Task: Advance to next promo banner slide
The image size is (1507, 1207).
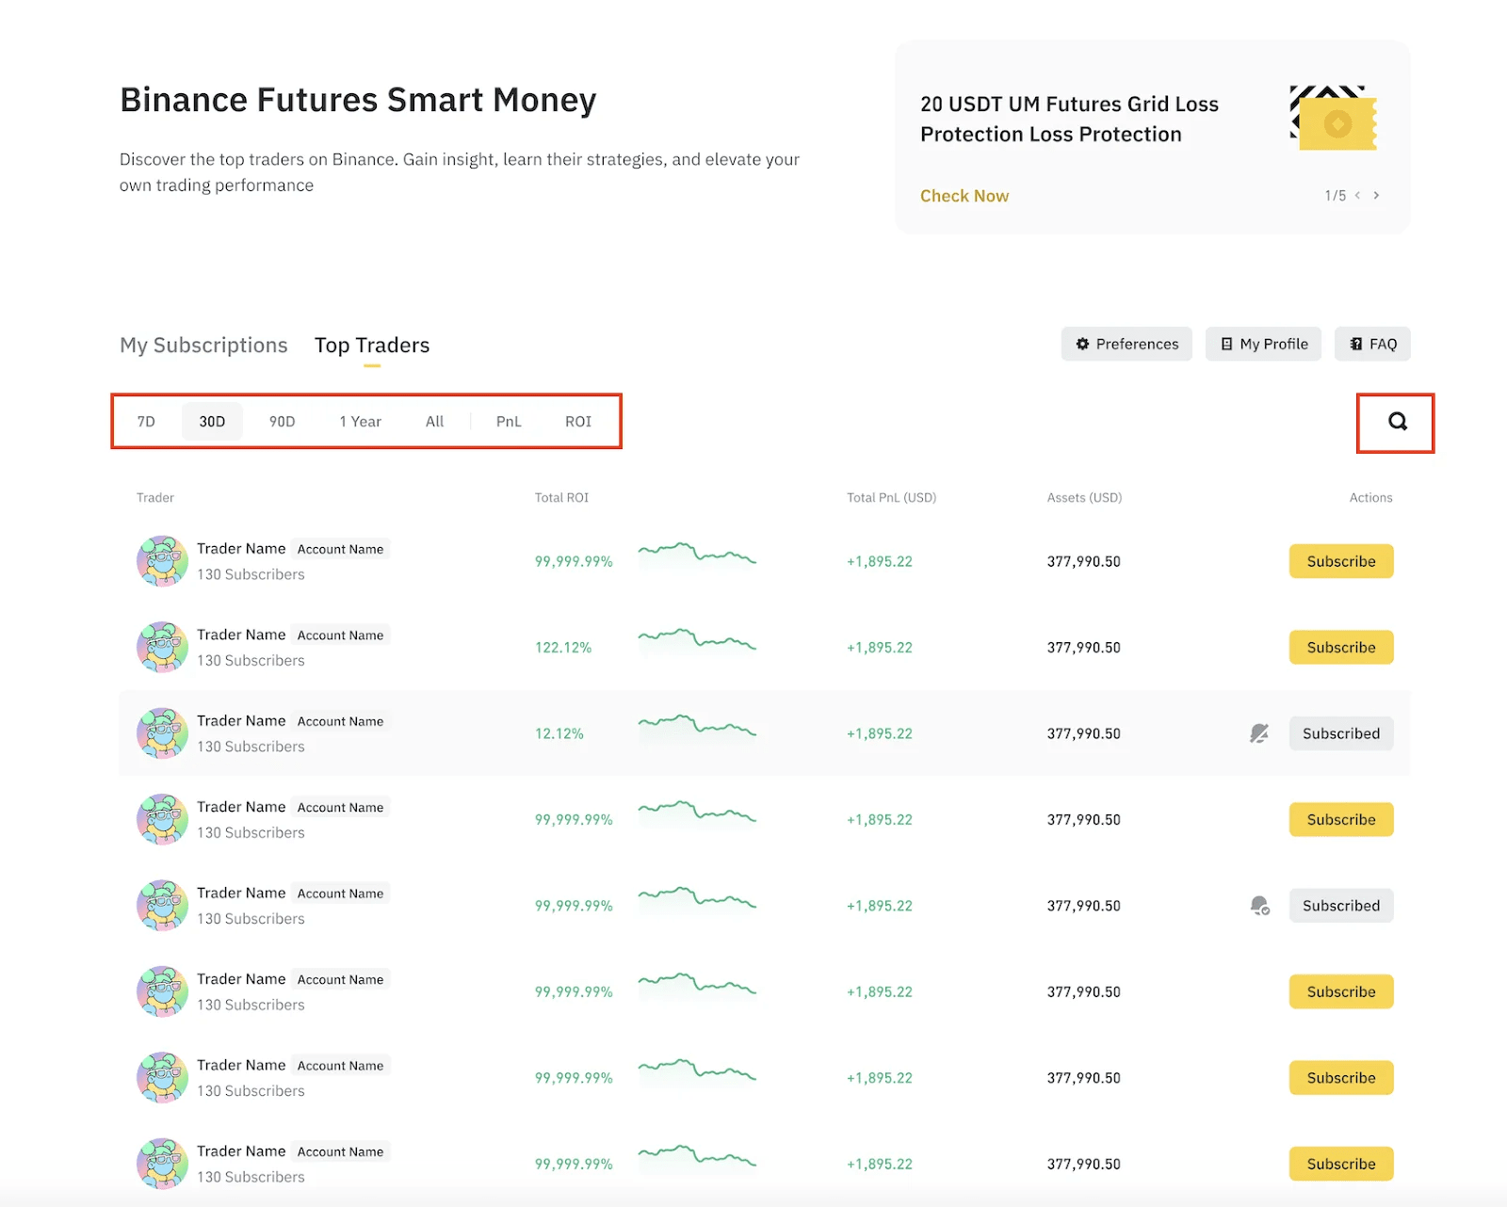Action: pos(1376,196)
